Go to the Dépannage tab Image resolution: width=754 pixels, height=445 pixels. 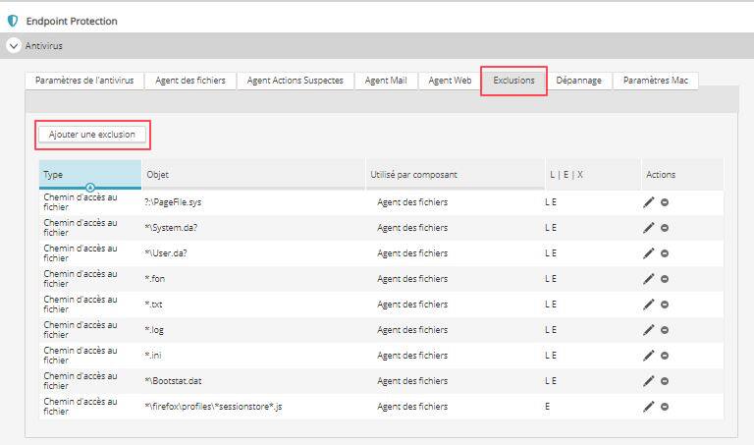(x=578, y=81)
